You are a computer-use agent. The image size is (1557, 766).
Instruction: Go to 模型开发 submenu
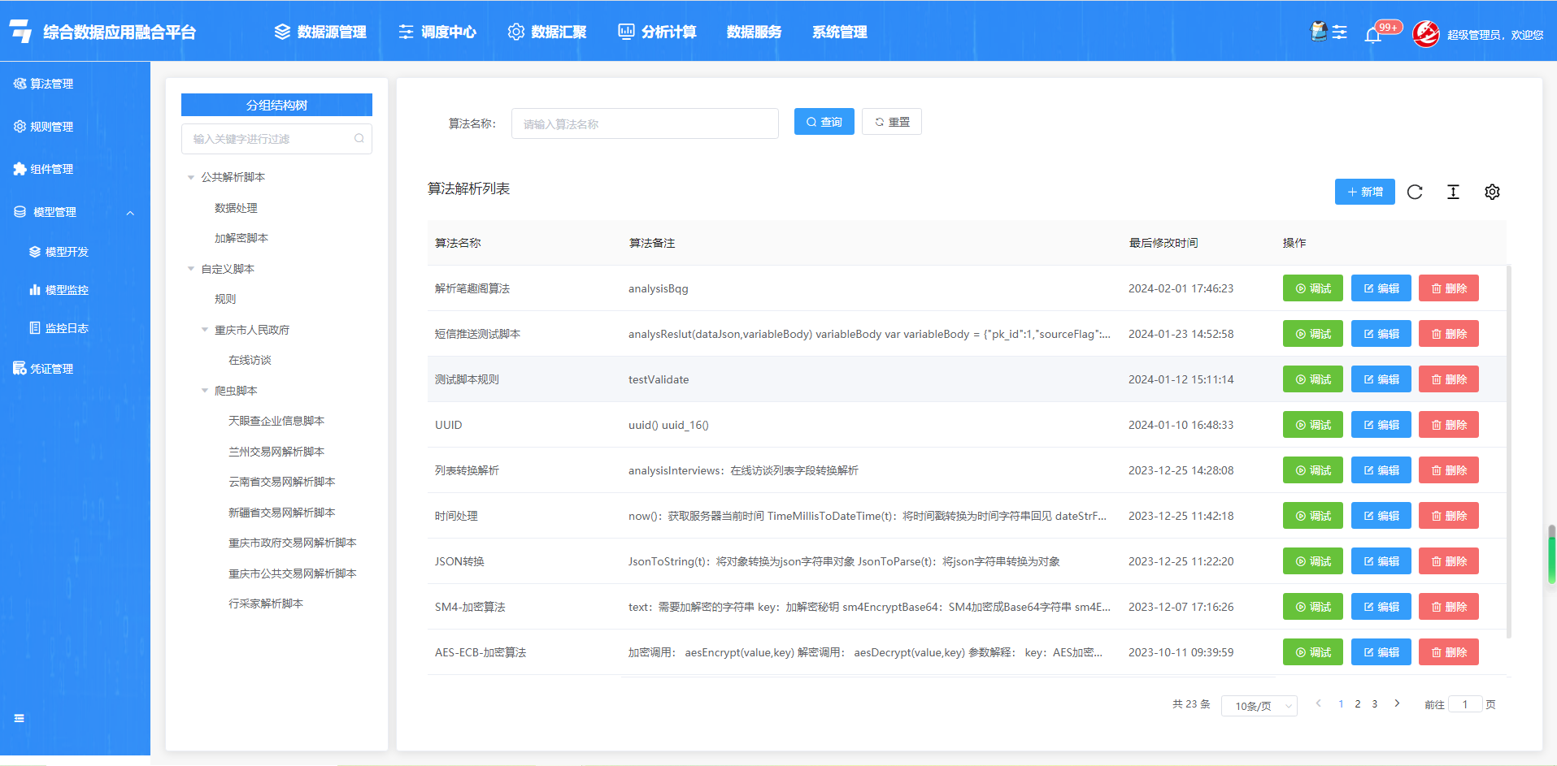coord(59,252)
